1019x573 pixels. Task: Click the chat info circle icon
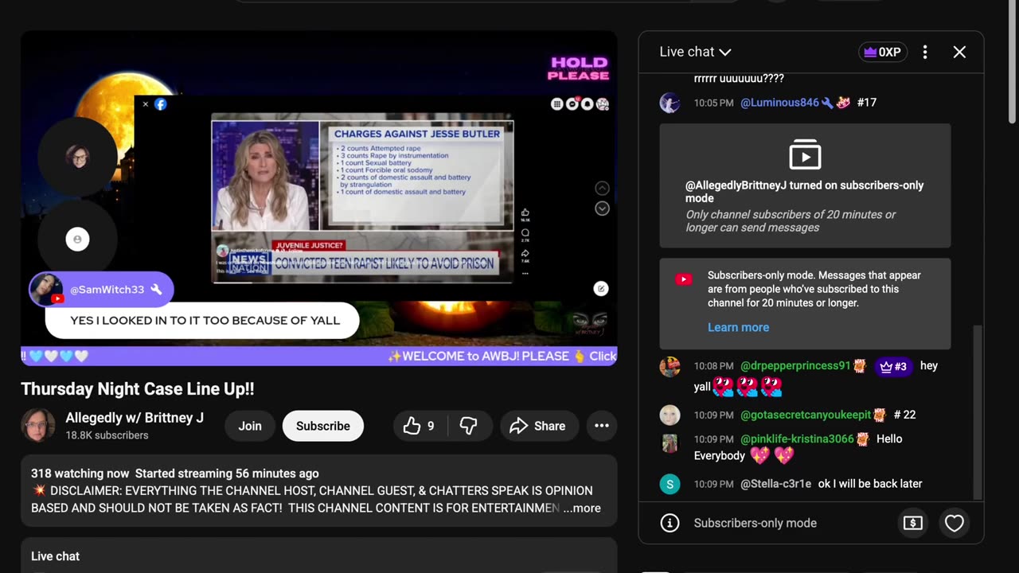coord(670,523)
